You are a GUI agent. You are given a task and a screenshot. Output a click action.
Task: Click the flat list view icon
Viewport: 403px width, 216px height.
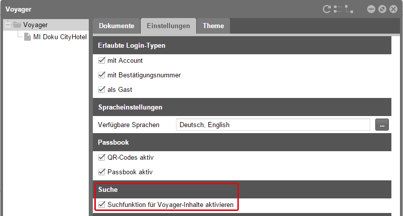point(337,9)
